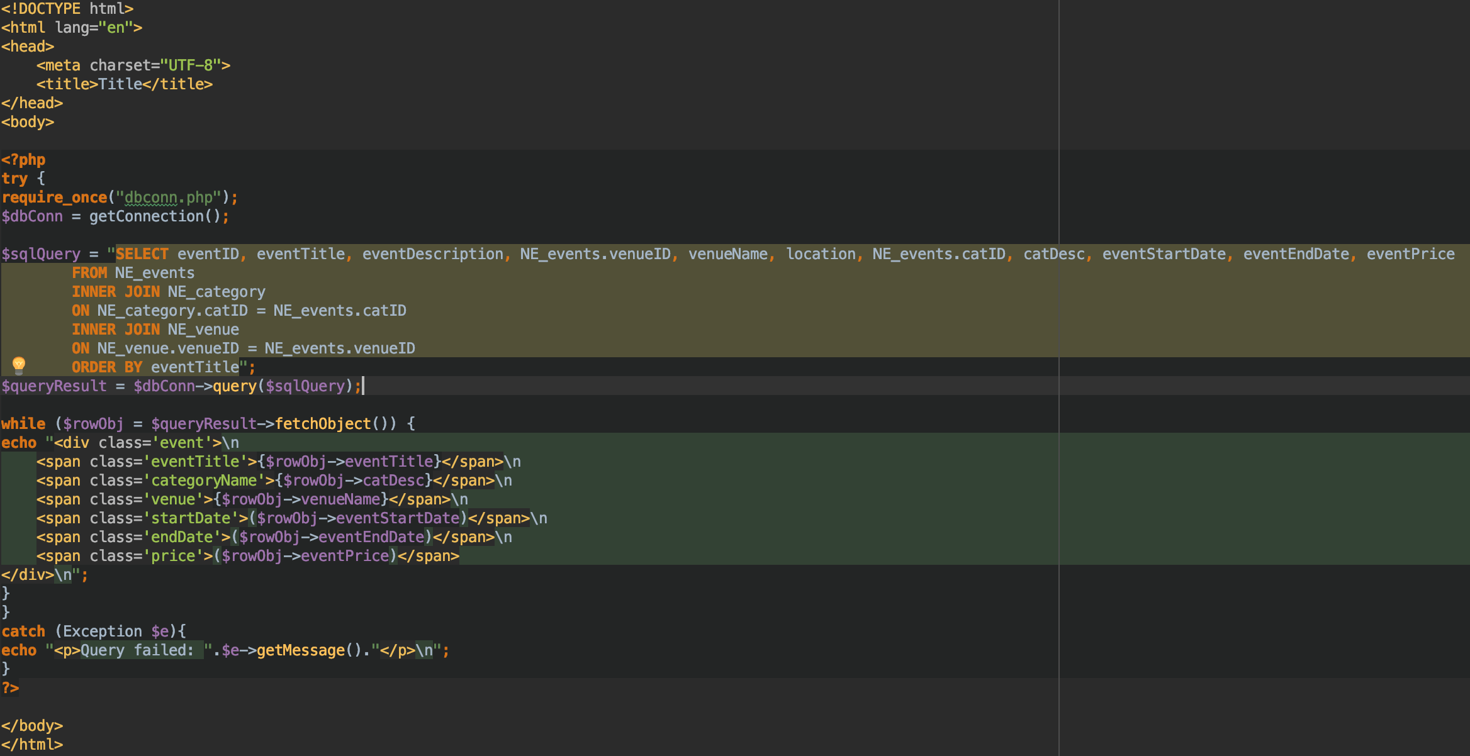The image size is (1470, 756).
Task: Click location in the SELECT list
Action: [821, 254]
